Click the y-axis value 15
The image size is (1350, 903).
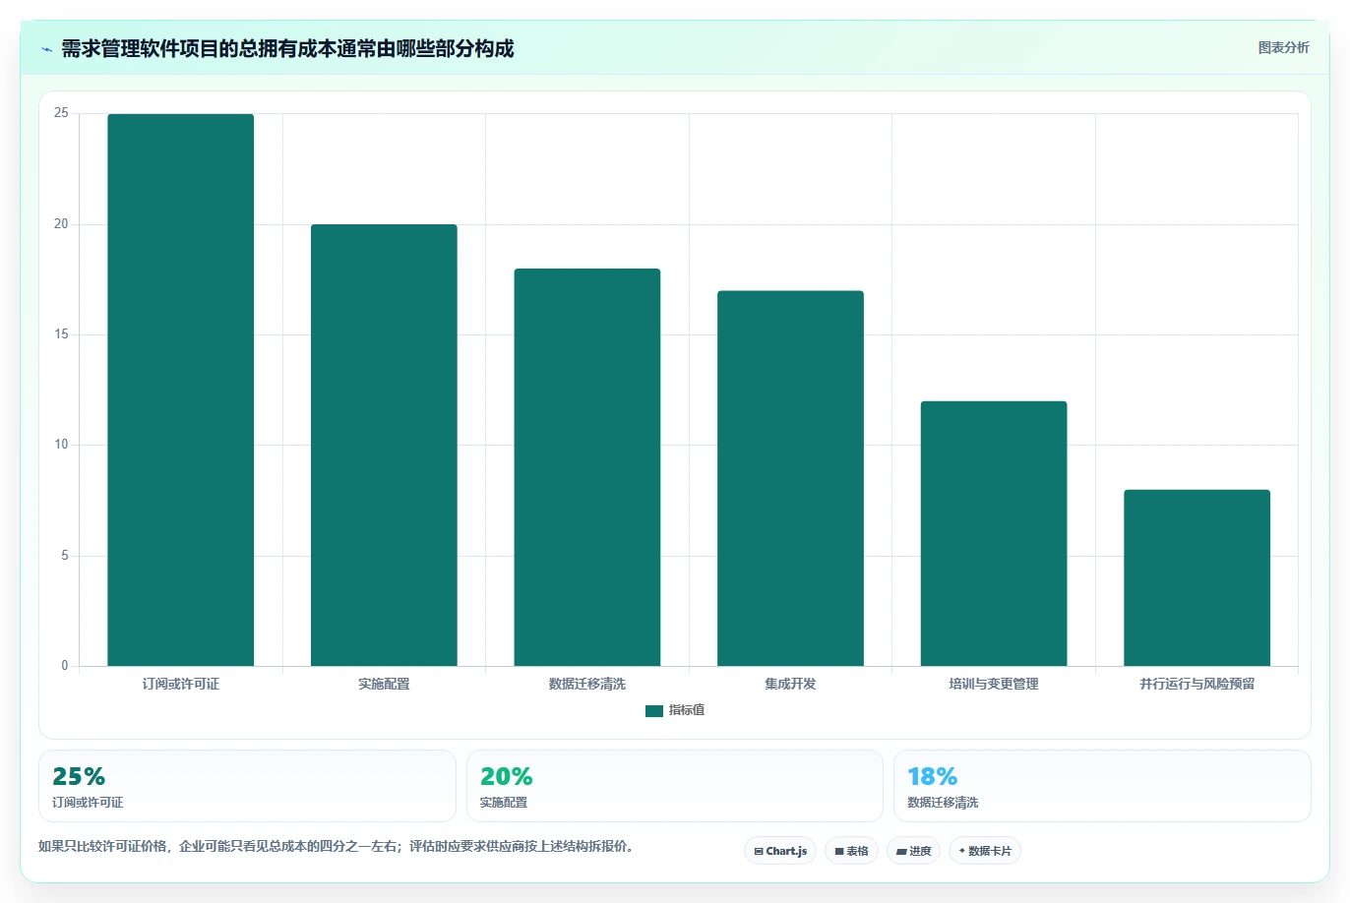(61, 334)
